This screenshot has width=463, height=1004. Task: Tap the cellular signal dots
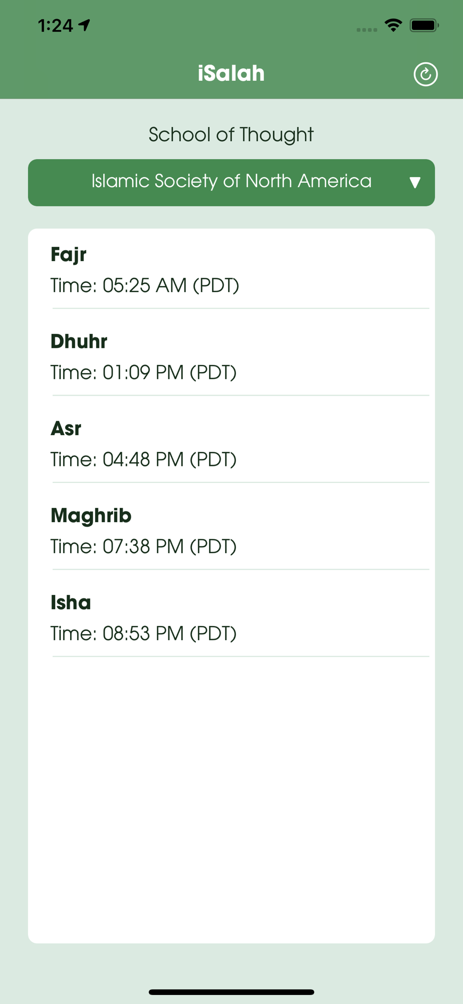click(367, 30)
